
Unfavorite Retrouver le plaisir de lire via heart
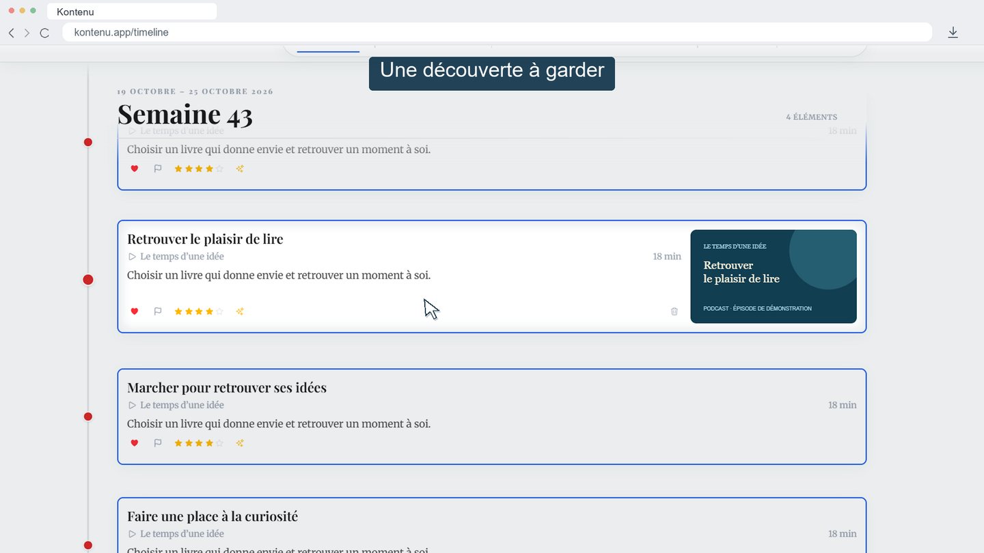pos(135,311)
